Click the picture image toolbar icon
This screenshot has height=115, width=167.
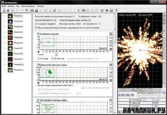(111, 10)
